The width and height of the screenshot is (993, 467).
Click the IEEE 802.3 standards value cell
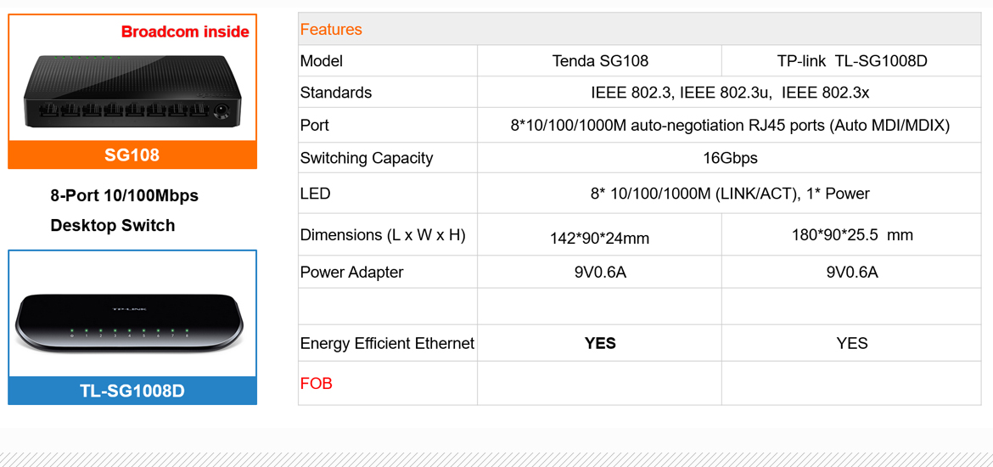click(x=729, y=93)
